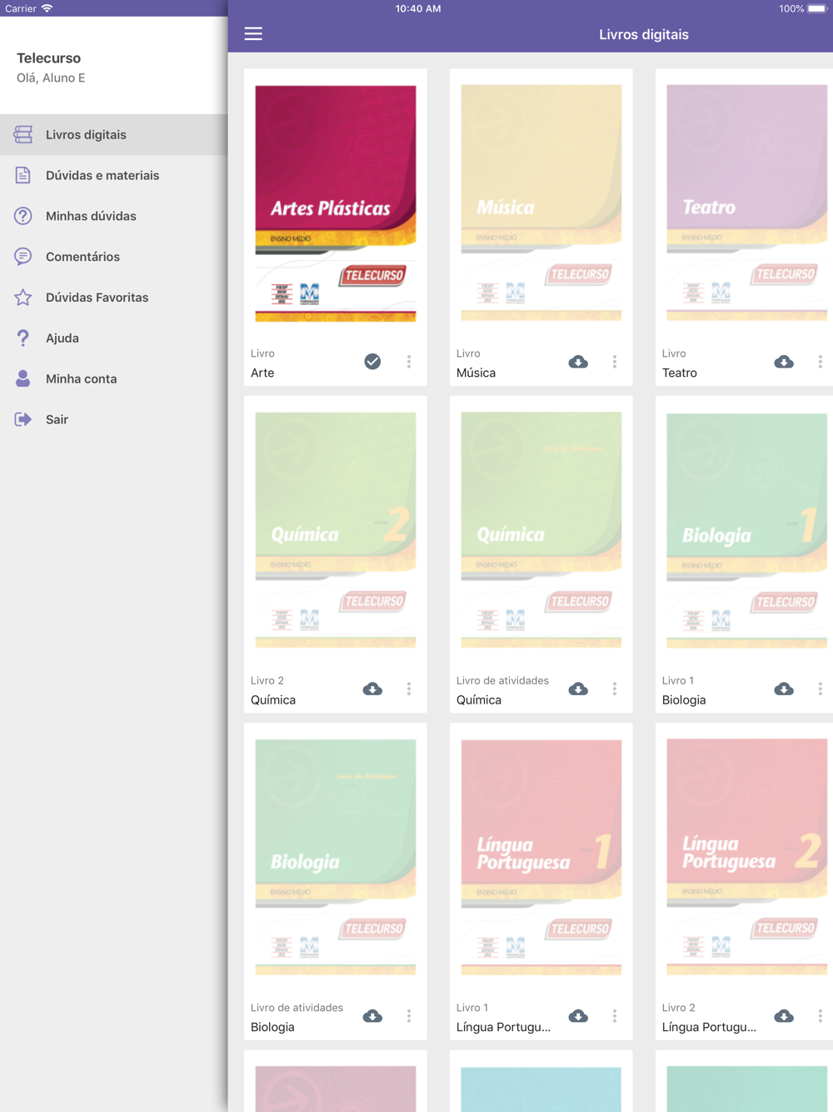Click the Dúvidas e materiais document icon
The image size is (833, 1112).
[x=23, y=175]
